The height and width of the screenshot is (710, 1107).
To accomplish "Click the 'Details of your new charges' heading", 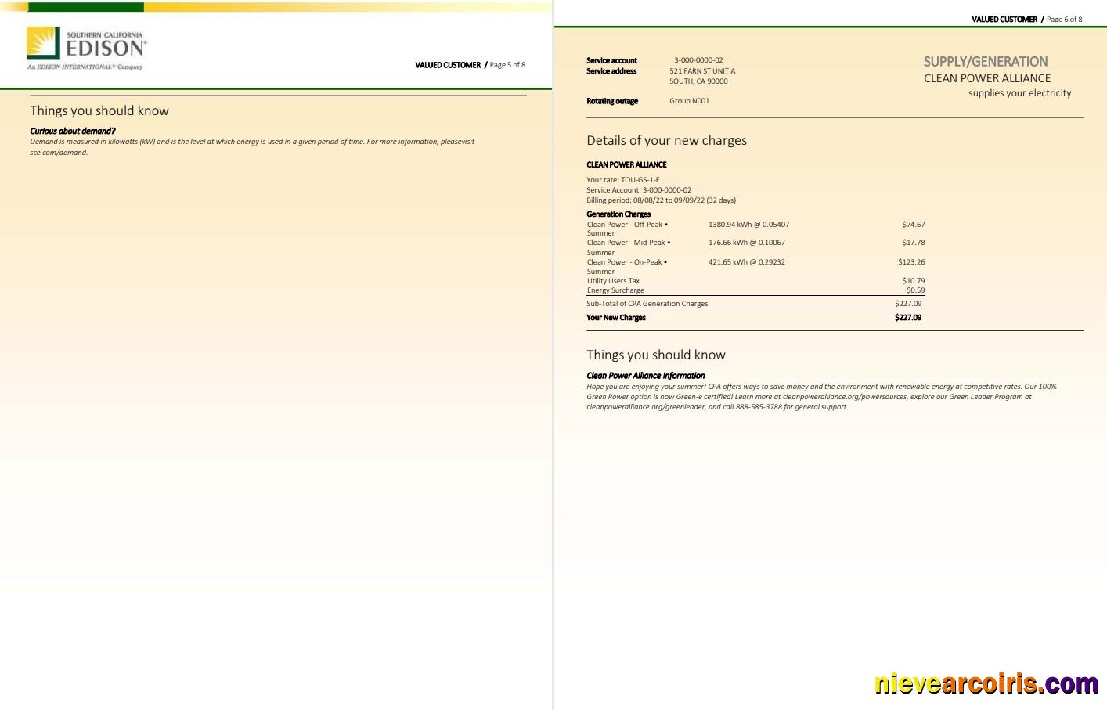I will (x=667, y=140).
